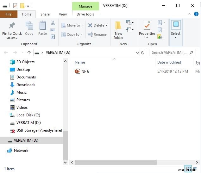This screenshot has height=173, width=201.
Task: Click the Rename button
Action: (x=97, y=34)
